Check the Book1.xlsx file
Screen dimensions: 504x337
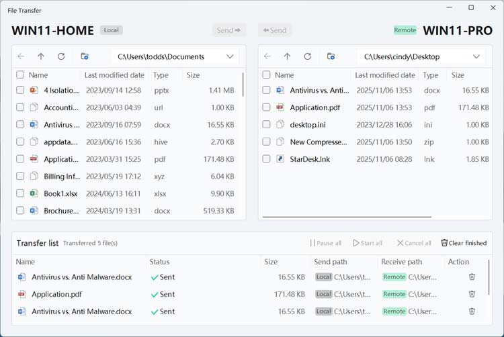click(x=20, y=193)
